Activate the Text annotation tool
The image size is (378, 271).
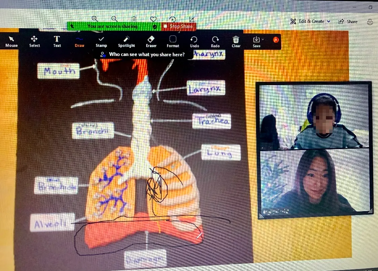click(57, 41)
